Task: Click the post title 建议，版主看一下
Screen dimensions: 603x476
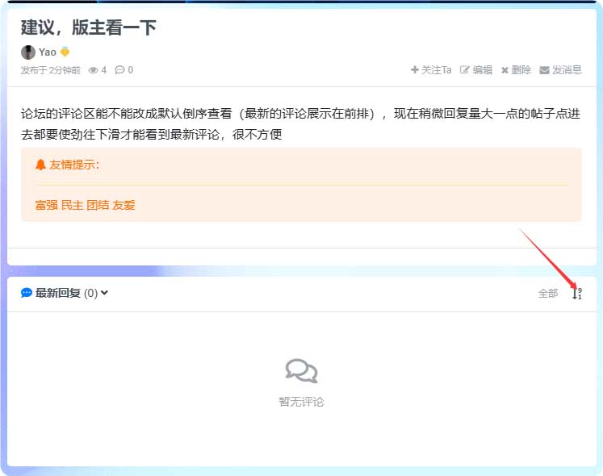Action: pyautogui.click(x=89, y=27)
